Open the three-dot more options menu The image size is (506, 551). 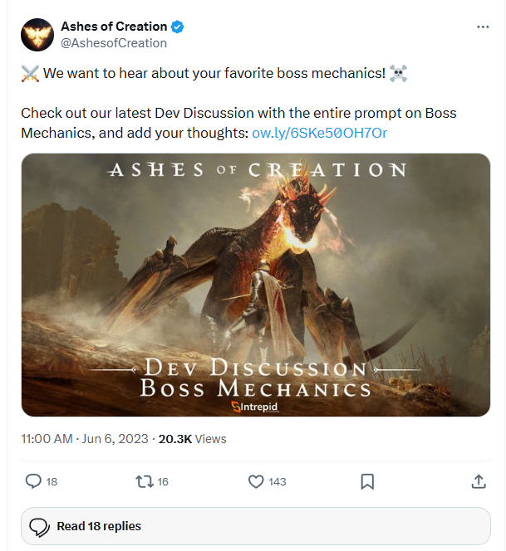click(483, 27)
